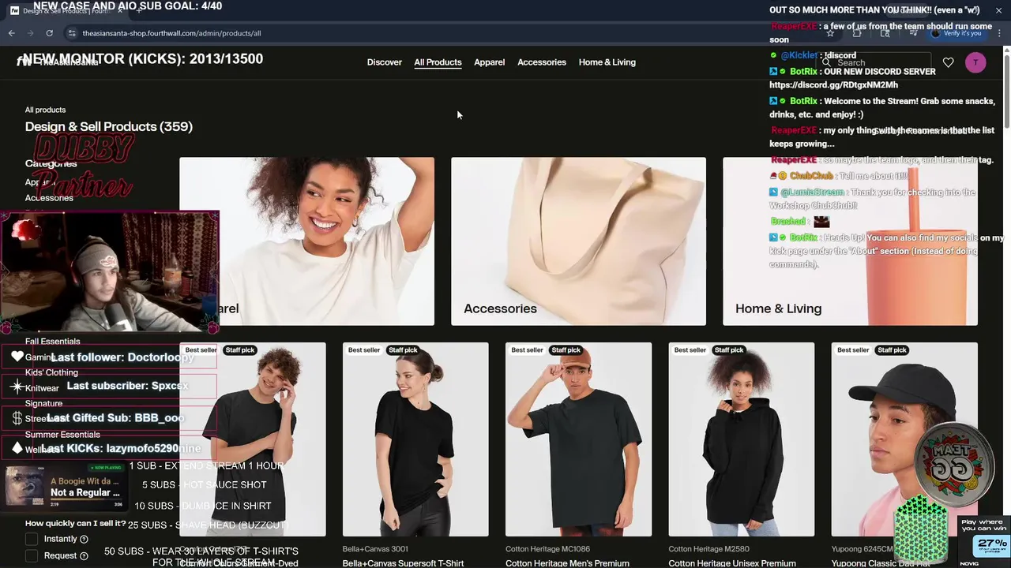Viewport: 1011px width, 568px height.
Task: Open the purple T account avatar
Action: click(975, 62)
